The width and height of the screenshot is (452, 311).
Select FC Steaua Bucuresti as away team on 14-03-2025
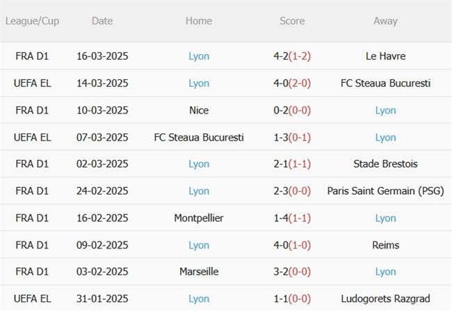pyautogui.click(x=385, y=83)
